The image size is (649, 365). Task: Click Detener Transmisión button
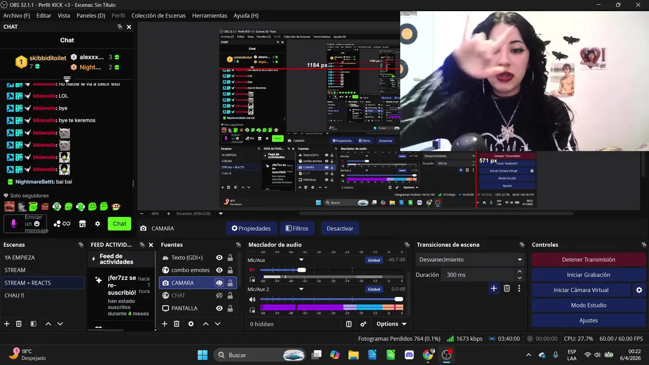pos(588,260)
